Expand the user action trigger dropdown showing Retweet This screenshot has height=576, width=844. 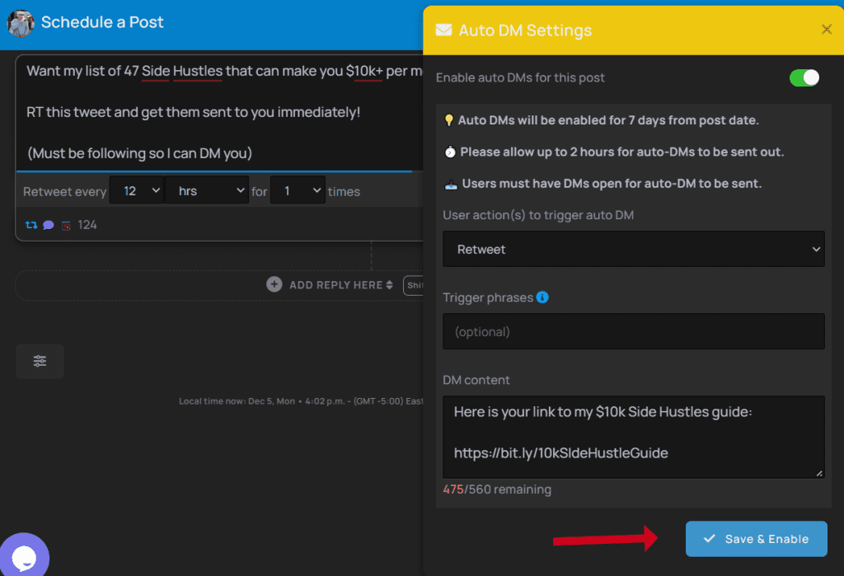(633, 249)
